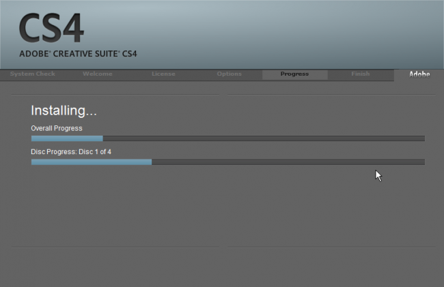Open the License step tab
The height and width of the screenshot is (287, 444).
point(163,74)
